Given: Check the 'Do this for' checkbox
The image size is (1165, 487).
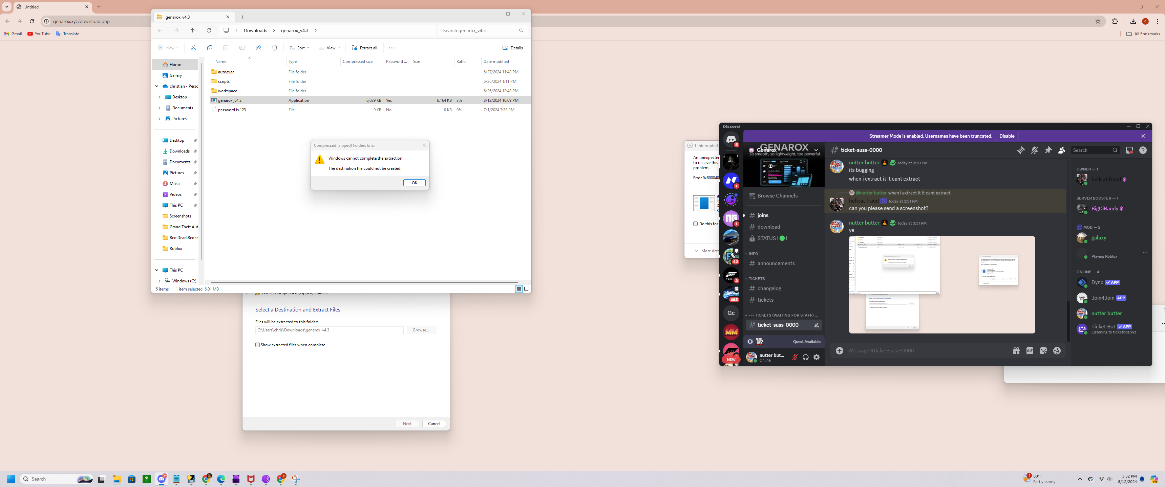Looking at the screenshot, I should [x=696, y=224].
